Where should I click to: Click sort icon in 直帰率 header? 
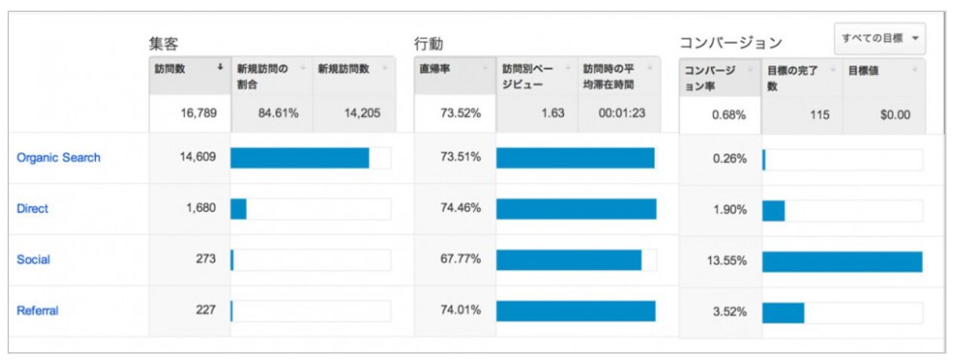pos(485,69)
